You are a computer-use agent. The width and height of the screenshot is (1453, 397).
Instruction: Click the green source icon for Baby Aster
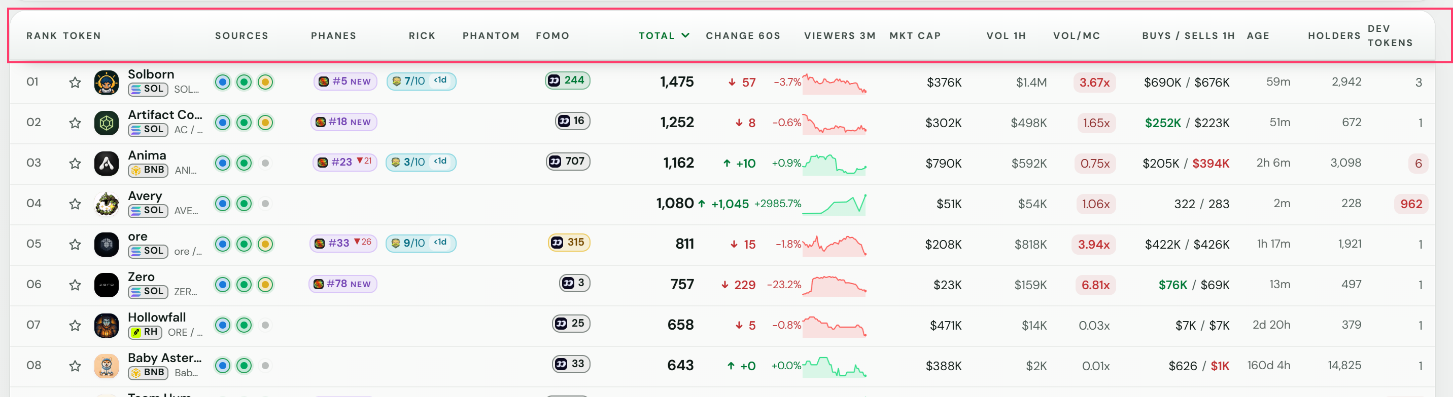coord(244,366)
